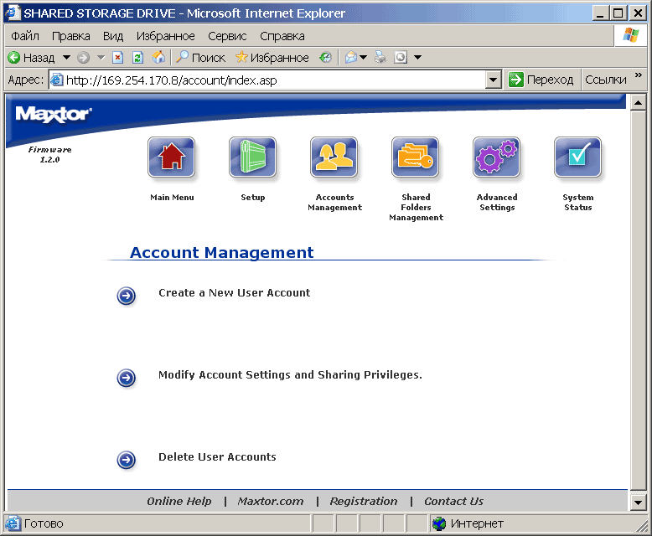This screenshot has height=536, width=652.
Task: Click the Main Menu text label
Action: (172, 198)
